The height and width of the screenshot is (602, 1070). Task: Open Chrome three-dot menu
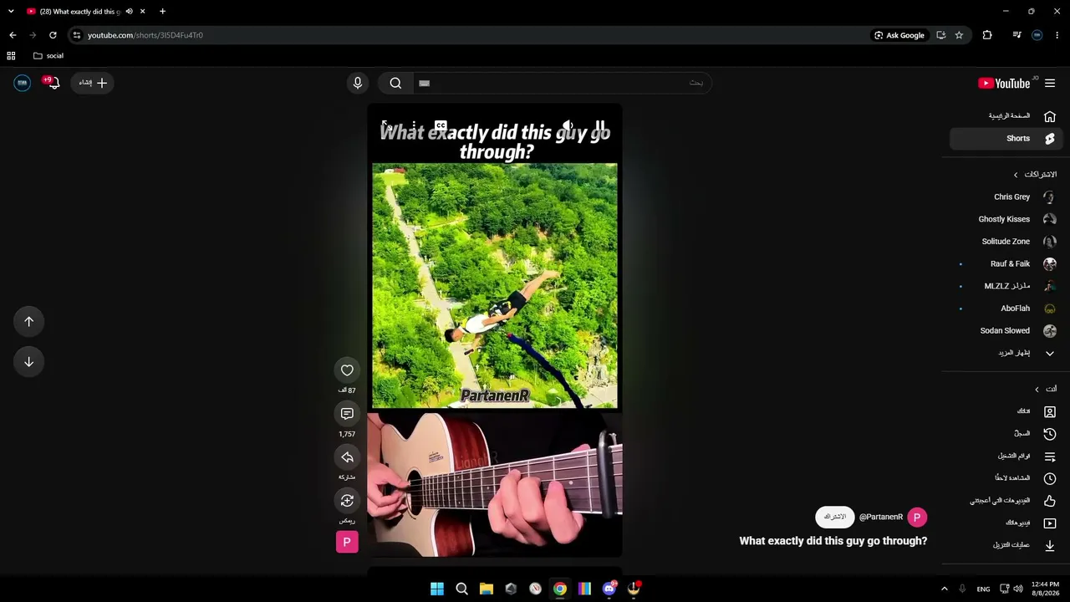click(1057, 35)
